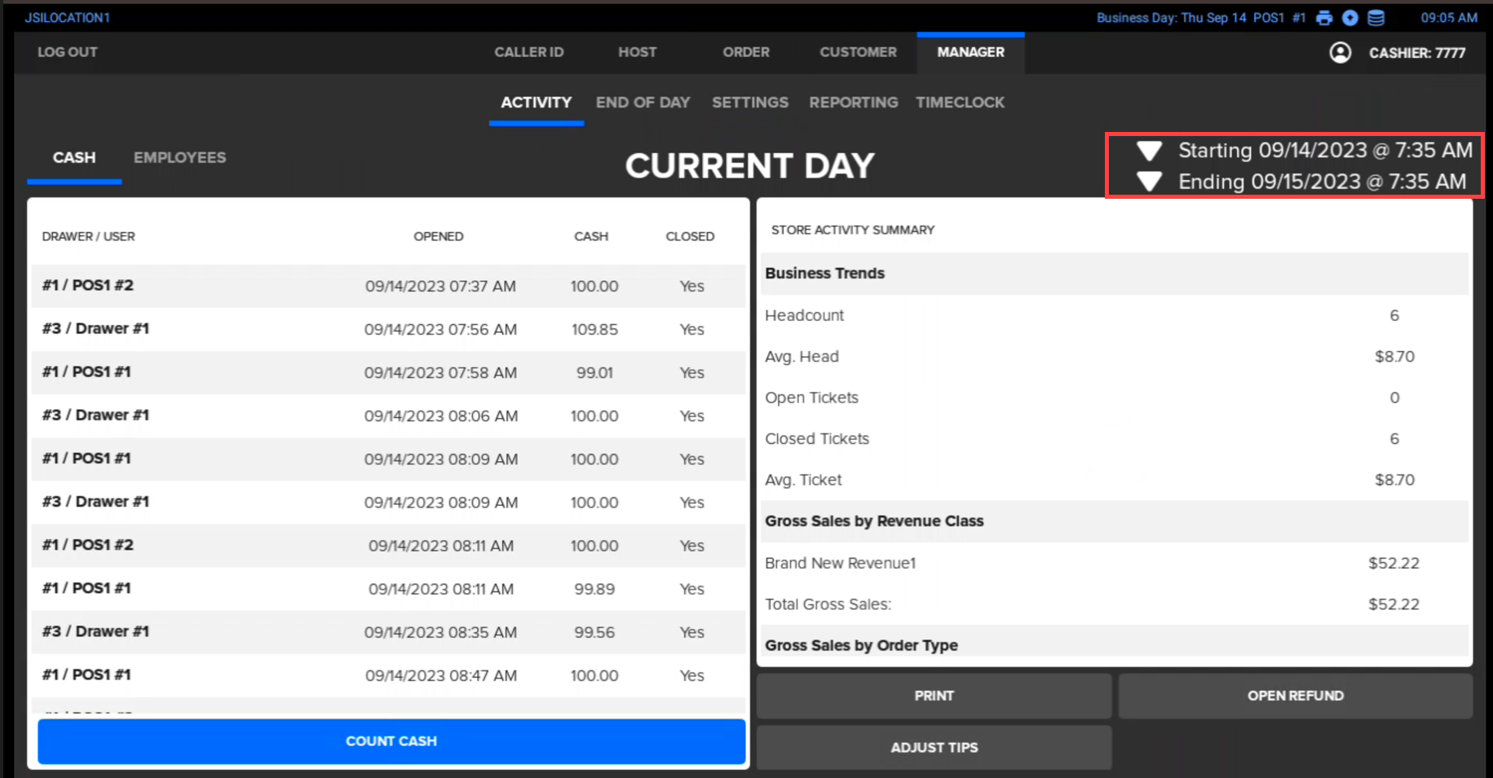The height and width of the screenshot is (778, 1493).
Task: Click the Print button
Action: (x=934, y=696)
